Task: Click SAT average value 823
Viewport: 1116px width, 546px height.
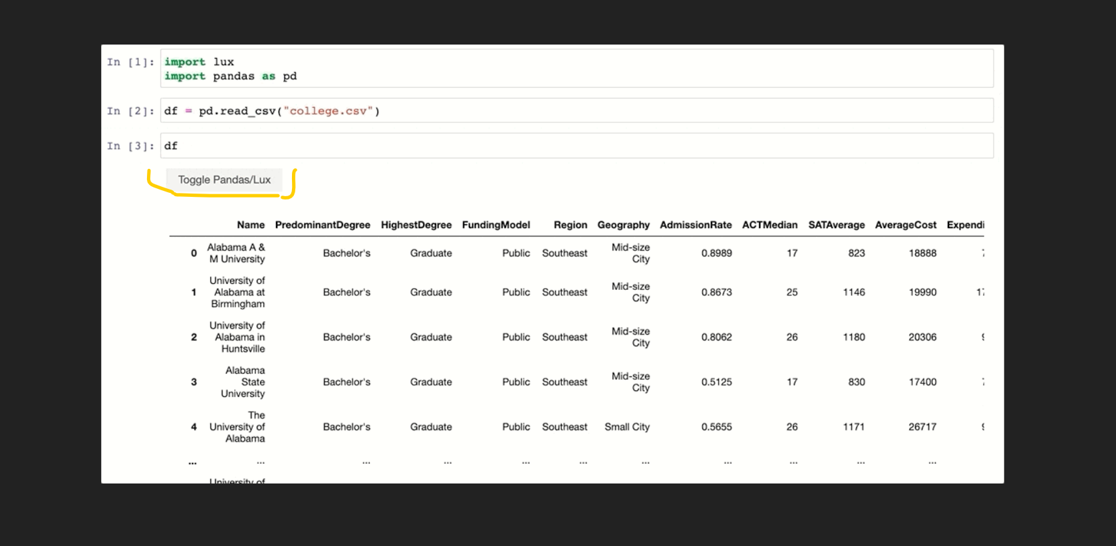Action: 857,253
